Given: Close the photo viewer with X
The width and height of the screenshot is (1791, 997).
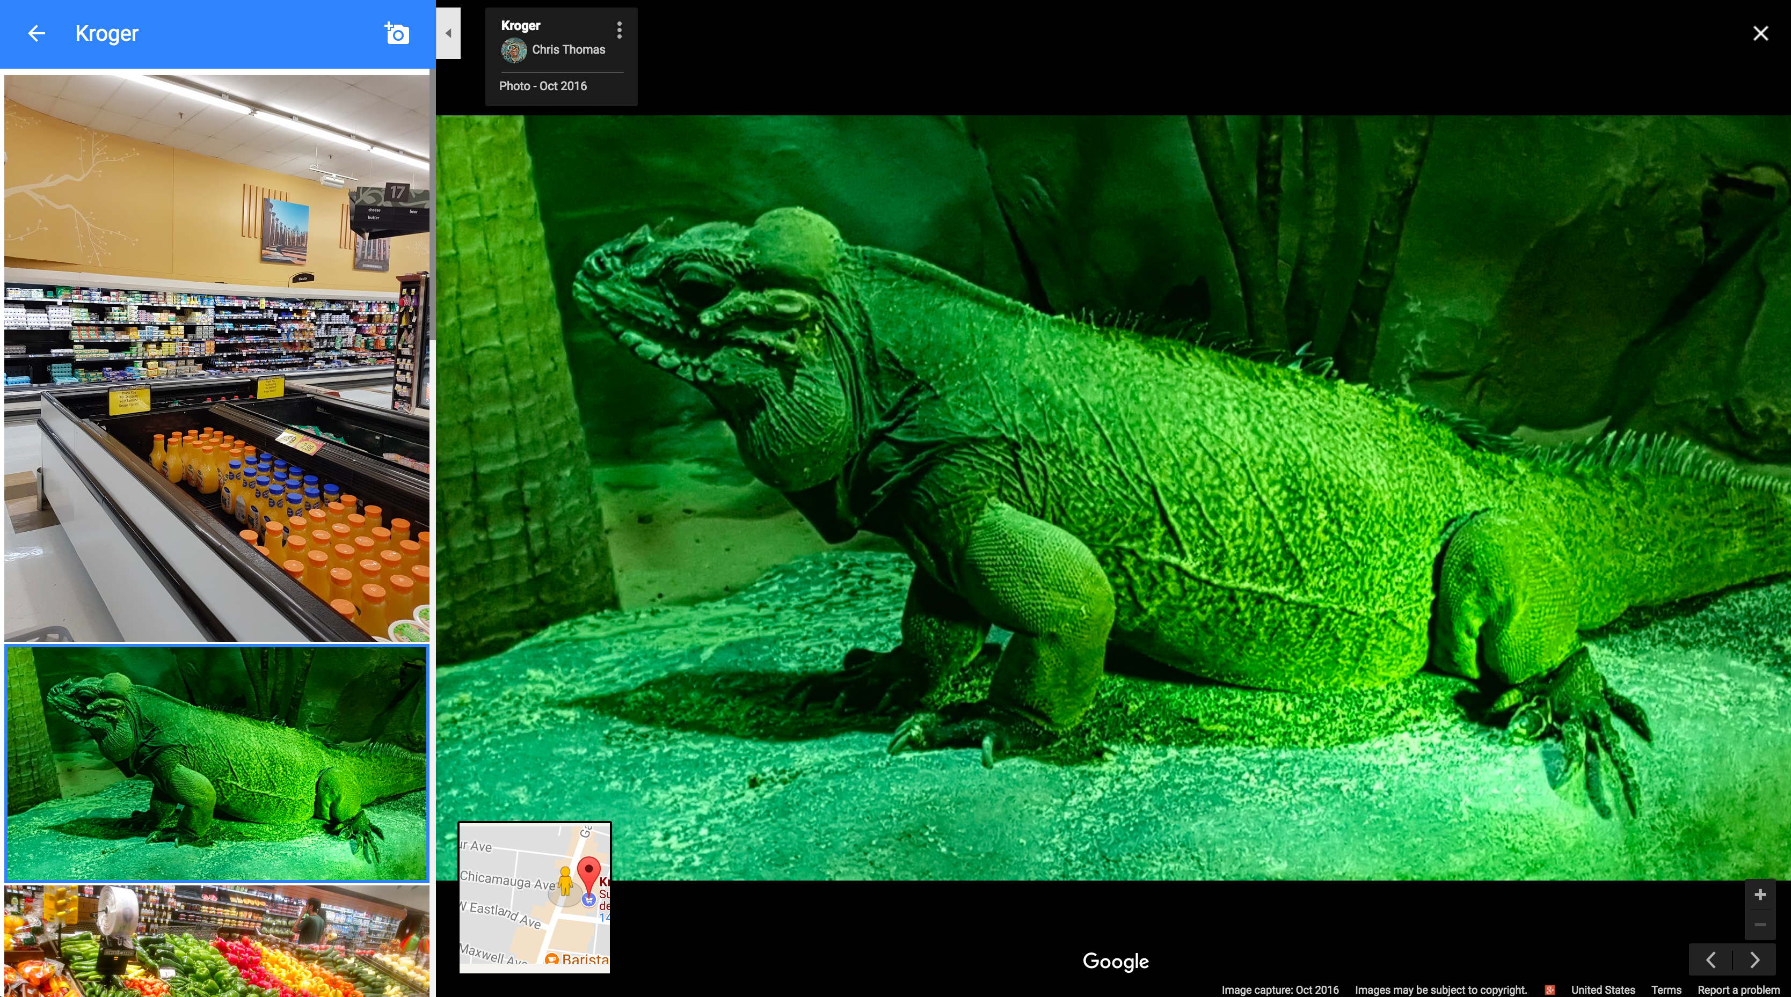Looking at the screenshot, I should [x=1760, y=33].
